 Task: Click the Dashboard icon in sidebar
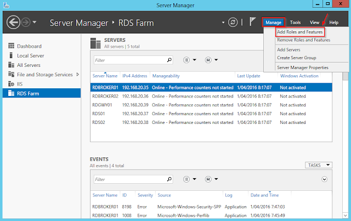(x=11, y=47)
